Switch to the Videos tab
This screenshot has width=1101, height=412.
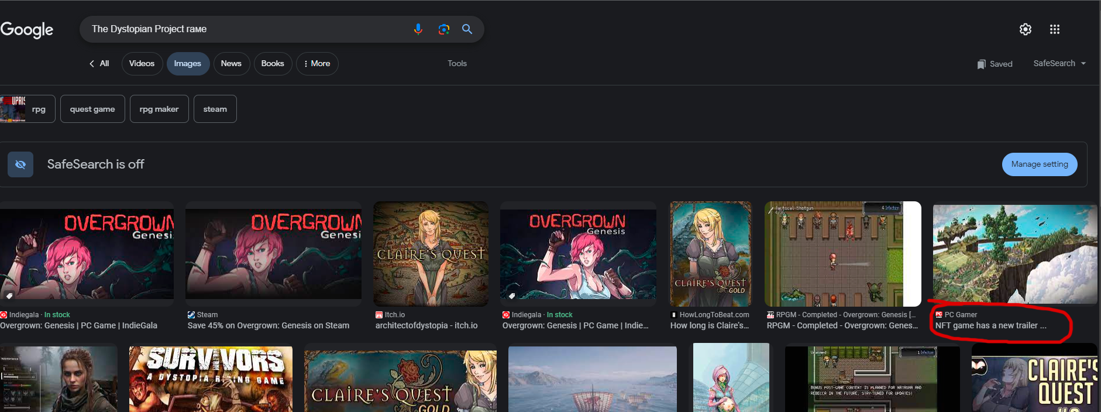(142, 64)
